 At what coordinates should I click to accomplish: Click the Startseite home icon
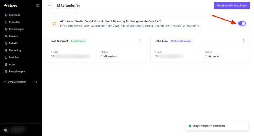(6, 15)
